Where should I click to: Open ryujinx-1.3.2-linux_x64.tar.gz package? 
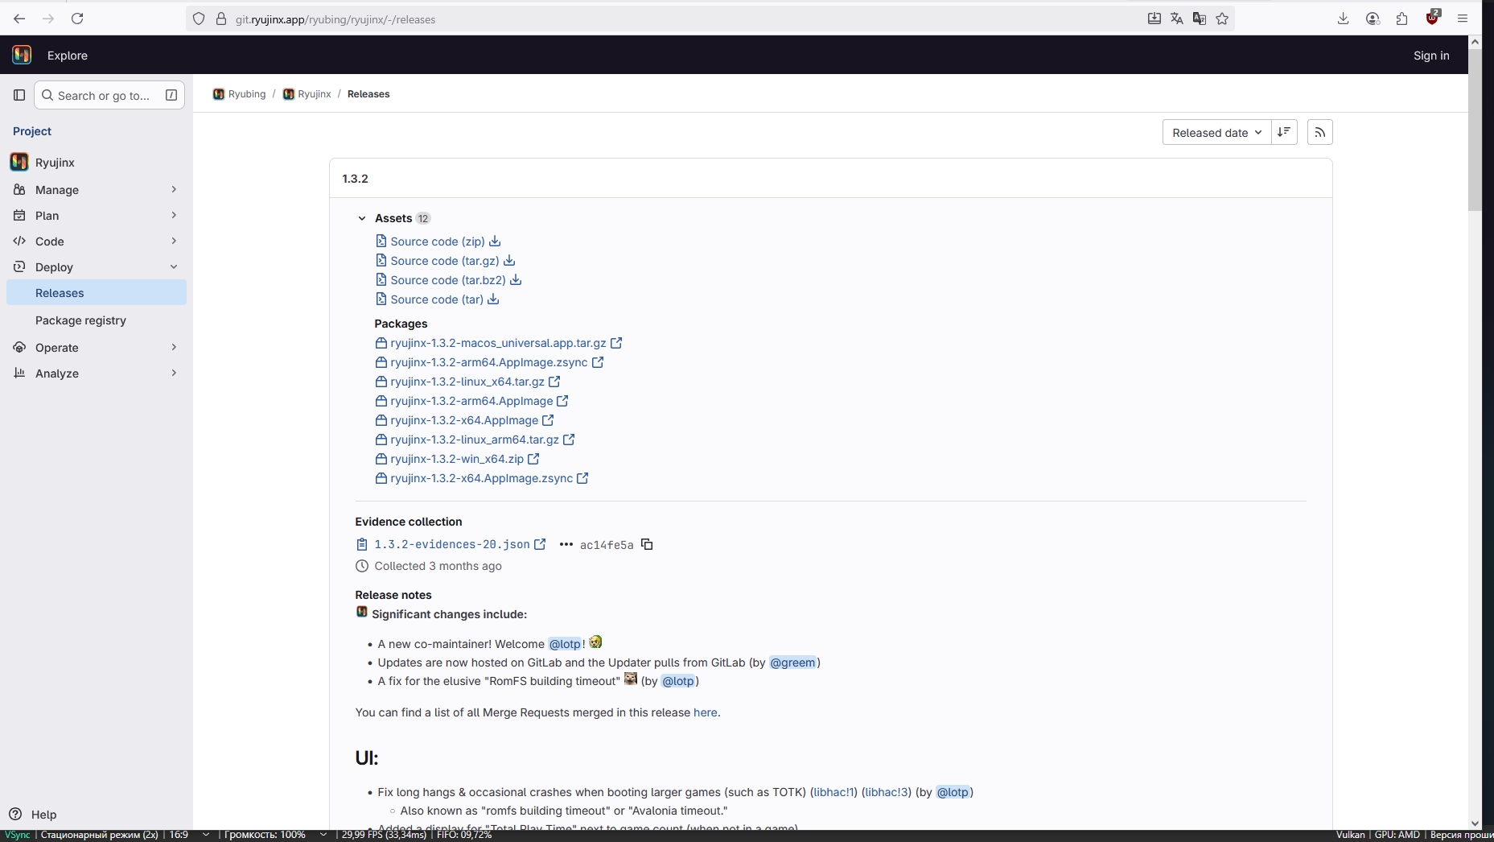[x=467, y=382]
